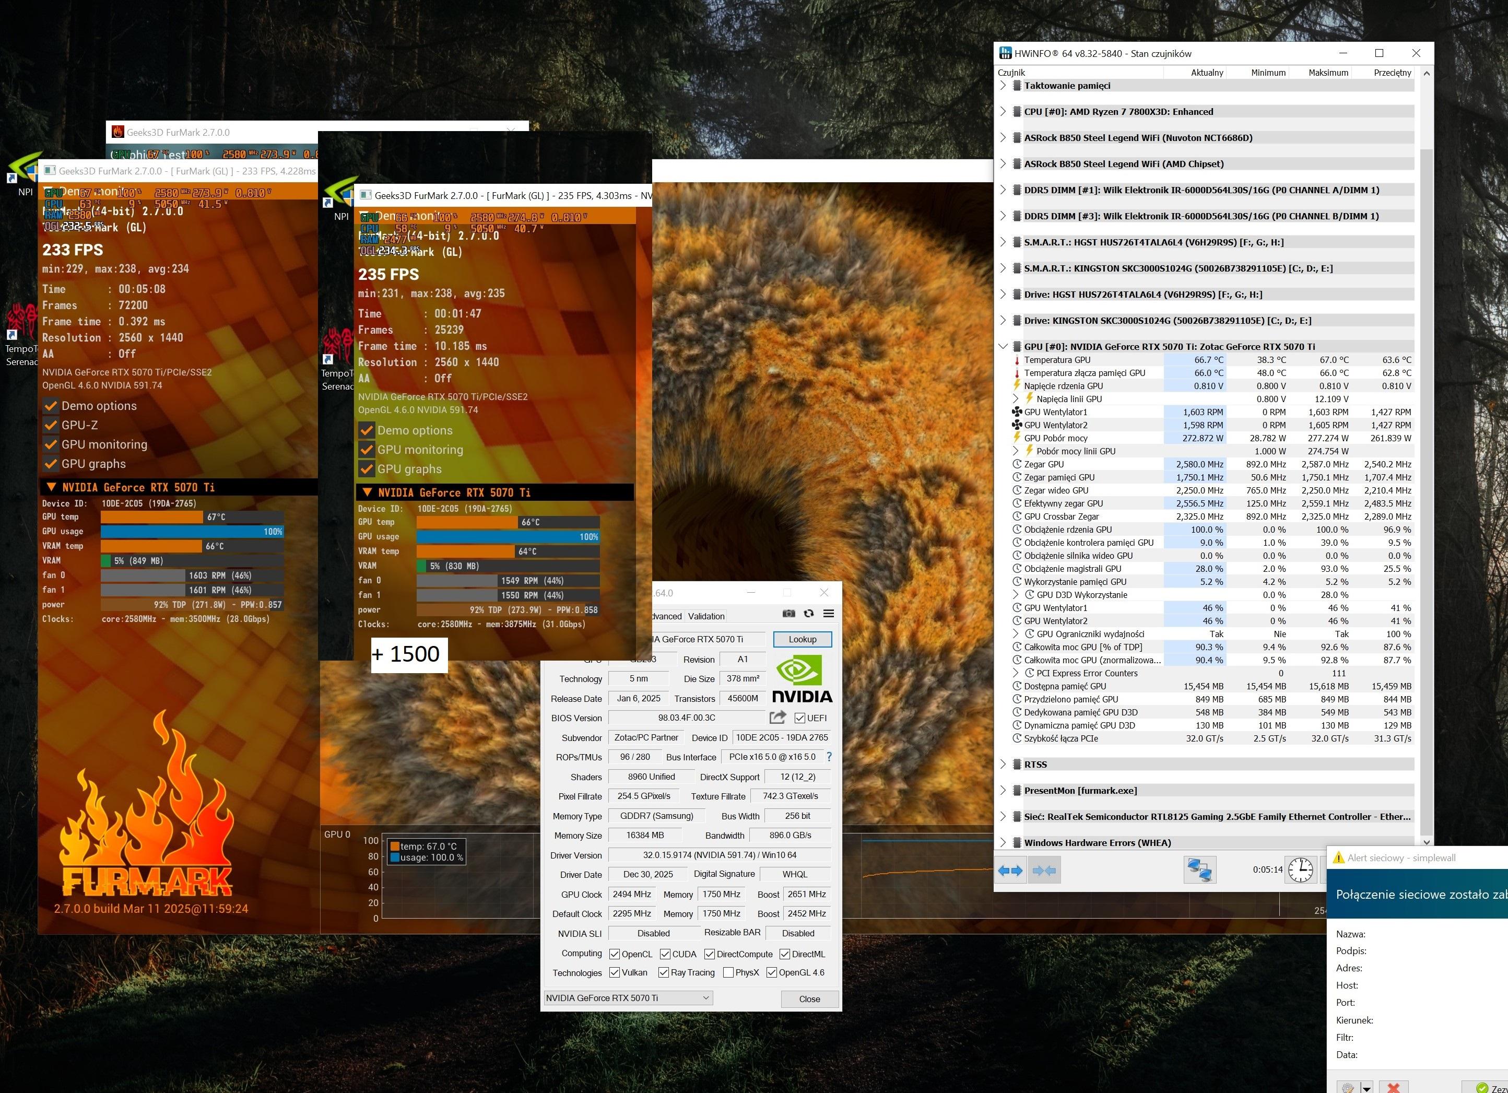The height and width of the screenshot is (1093, 1508).
Task: Collapse GPU [#0] RTX 5070 Ti sensor group
Action: pos(1004,346)
